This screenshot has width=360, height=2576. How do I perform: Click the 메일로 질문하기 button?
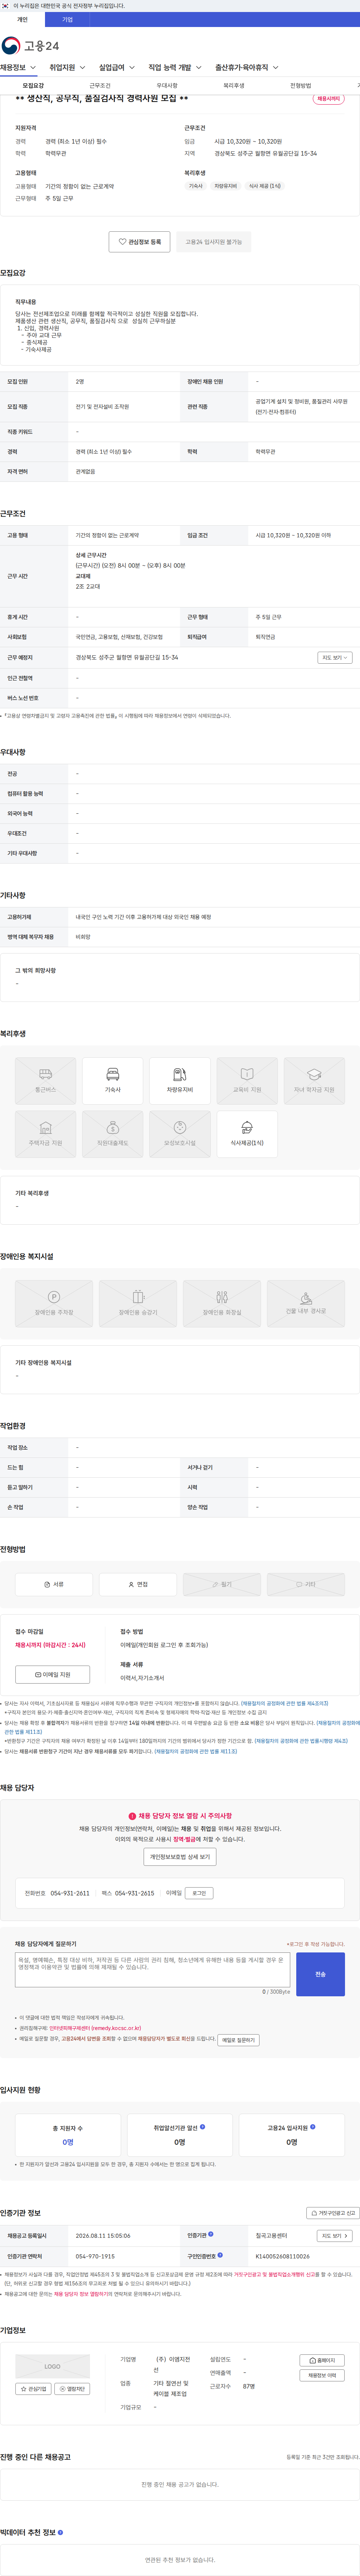238,2040
